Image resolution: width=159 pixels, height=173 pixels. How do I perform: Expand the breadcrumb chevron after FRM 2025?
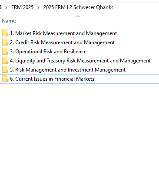point(38,7)
